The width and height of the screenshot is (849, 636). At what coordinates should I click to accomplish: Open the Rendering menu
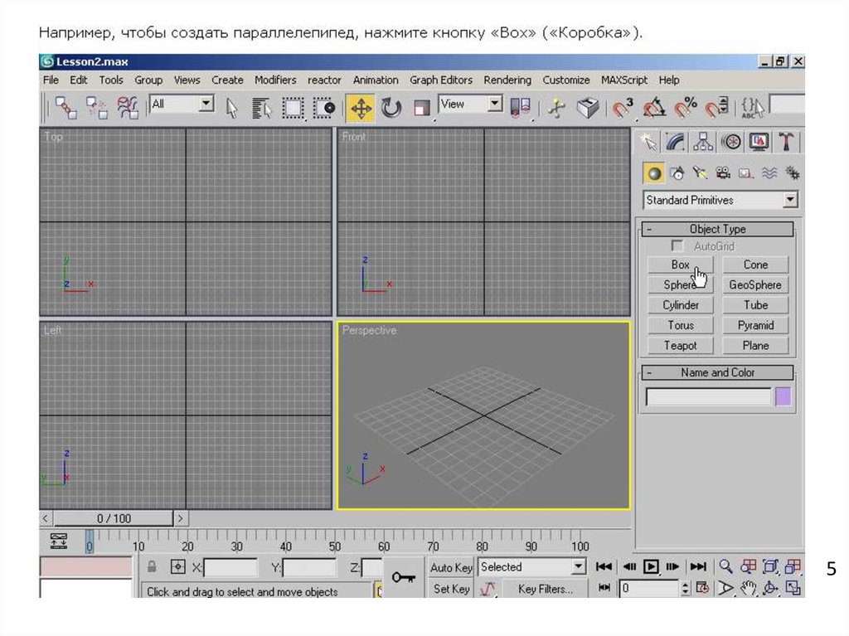(507, 80)
